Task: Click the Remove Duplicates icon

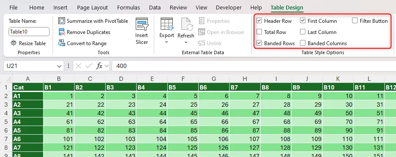Action: click(62, 32)
